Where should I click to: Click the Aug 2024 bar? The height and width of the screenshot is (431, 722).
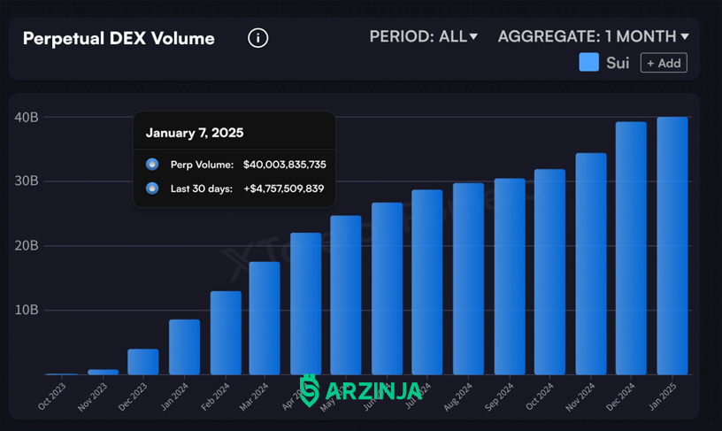click(468, 279)
